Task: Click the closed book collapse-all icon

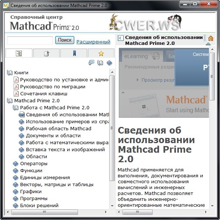Action: [x=109, y=63]
